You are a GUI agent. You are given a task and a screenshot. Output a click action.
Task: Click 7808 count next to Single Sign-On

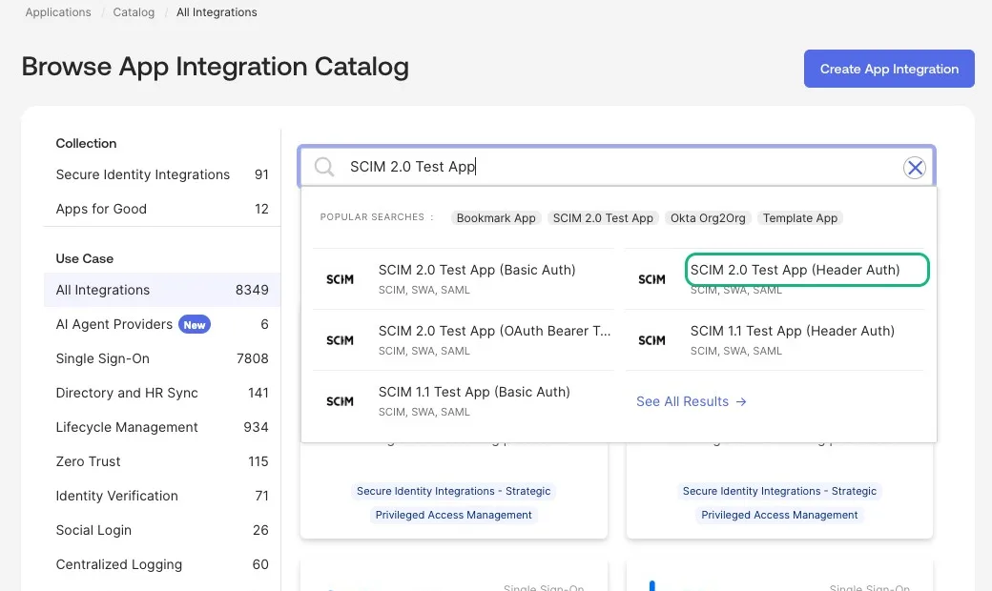coord(253,358)
